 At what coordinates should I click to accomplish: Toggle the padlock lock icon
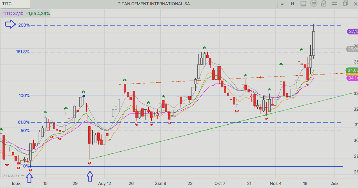coord(324,4)
